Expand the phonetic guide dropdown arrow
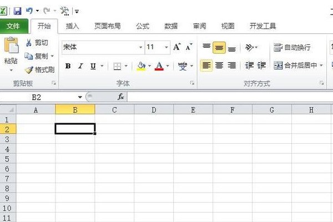Screen dimensions: 333x222 (x=192, y=66)
